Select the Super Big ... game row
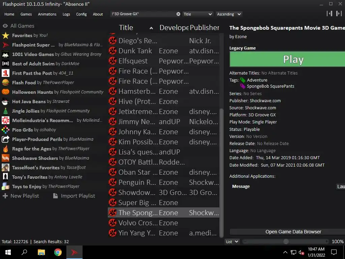The height and width of the screenshot is (259, 345). click(x=163, y=202)
